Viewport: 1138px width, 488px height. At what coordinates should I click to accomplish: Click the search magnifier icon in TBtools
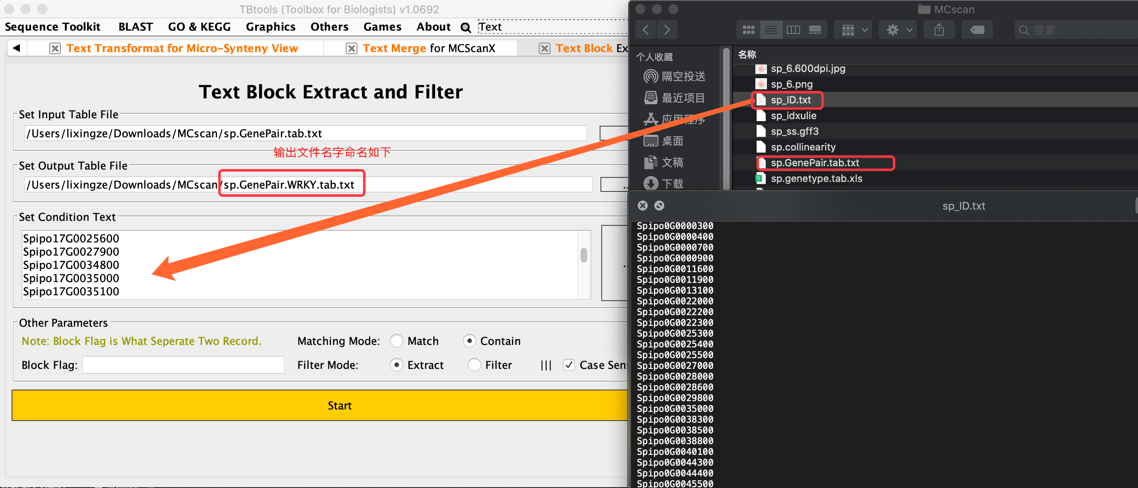465,27
